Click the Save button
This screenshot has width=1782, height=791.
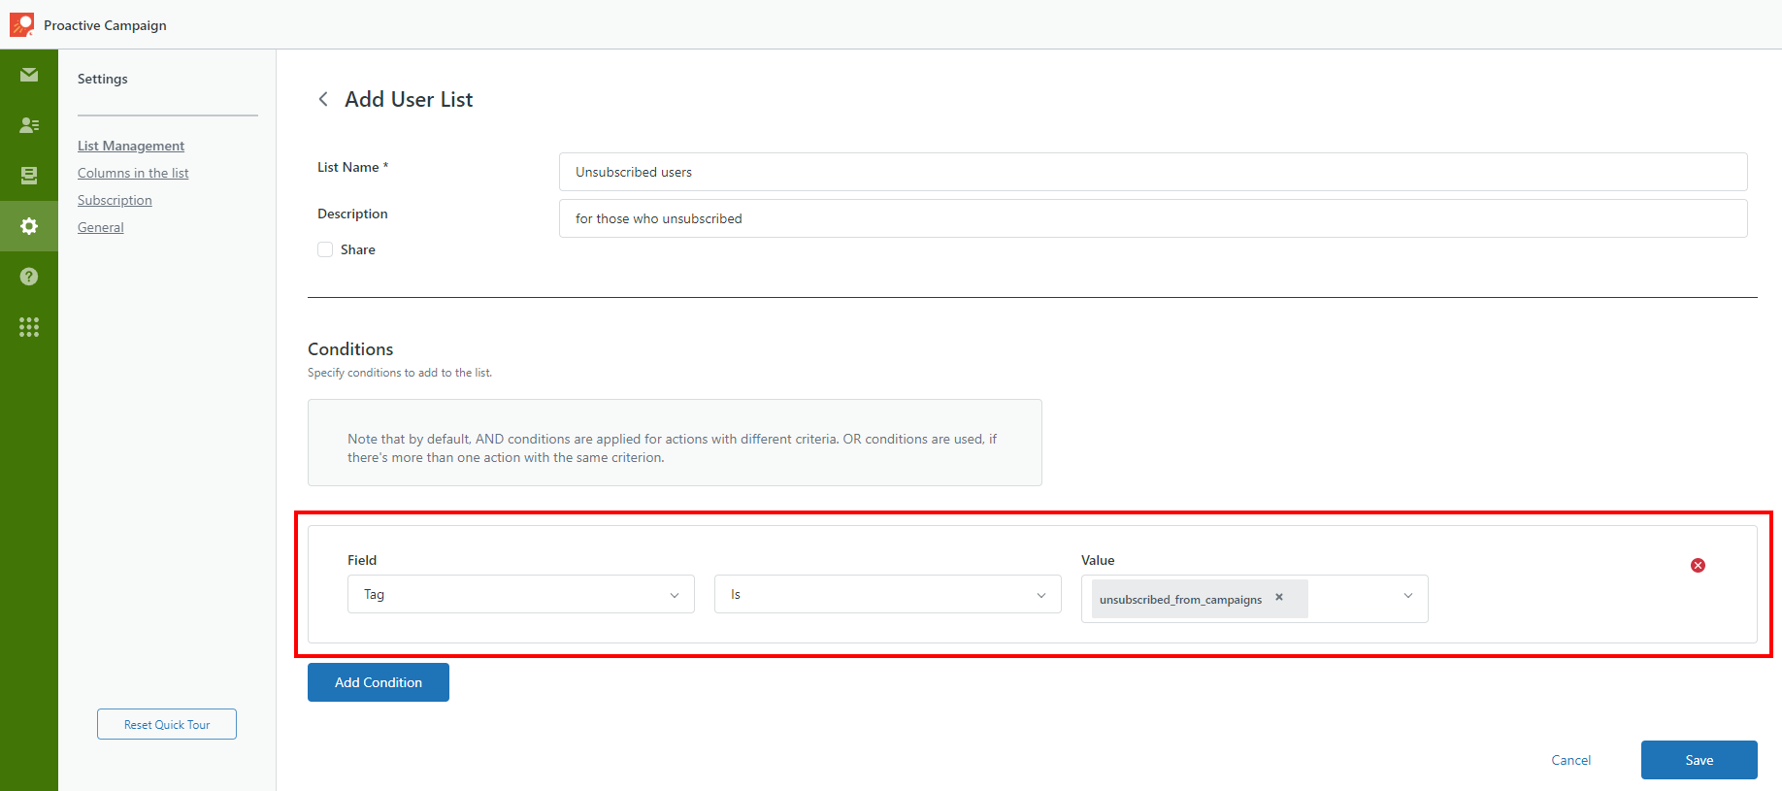click(x=1699, y=760)
